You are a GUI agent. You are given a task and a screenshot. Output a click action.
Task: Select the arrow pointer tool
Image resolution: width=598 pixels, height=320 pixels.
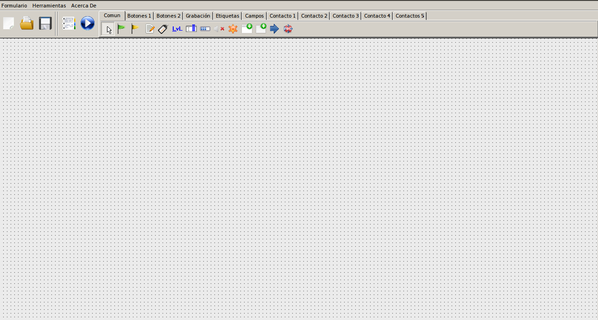108,29
